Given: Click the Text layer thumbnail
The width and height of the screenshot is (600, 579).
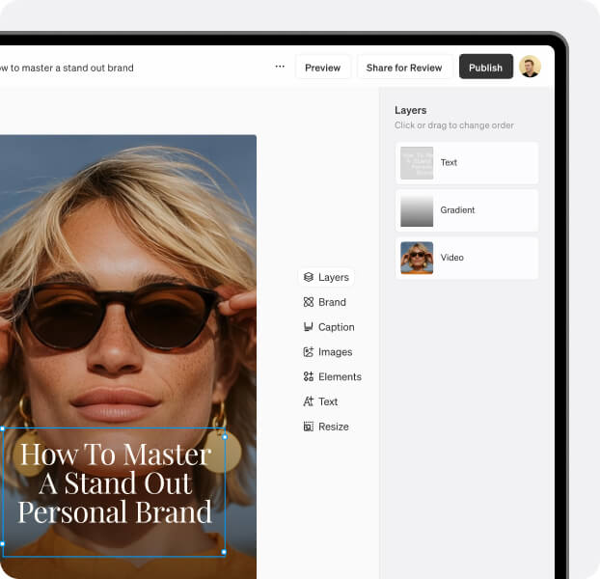Looking at the screenshot, I should [x=417, y=163].
